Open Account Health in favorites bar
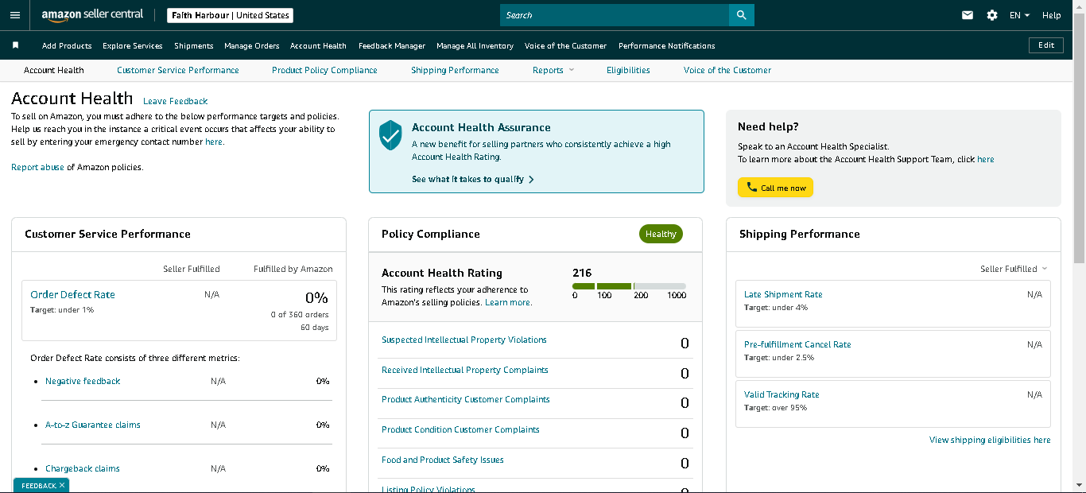 click(318, 45)
